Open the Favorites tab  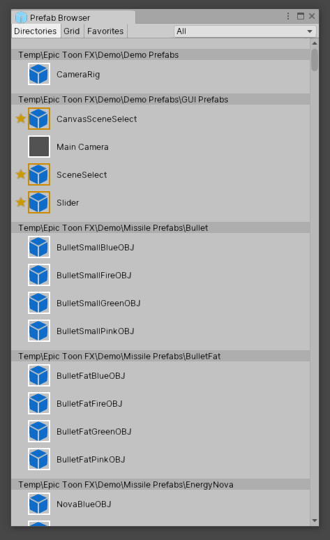click(105, 31)
